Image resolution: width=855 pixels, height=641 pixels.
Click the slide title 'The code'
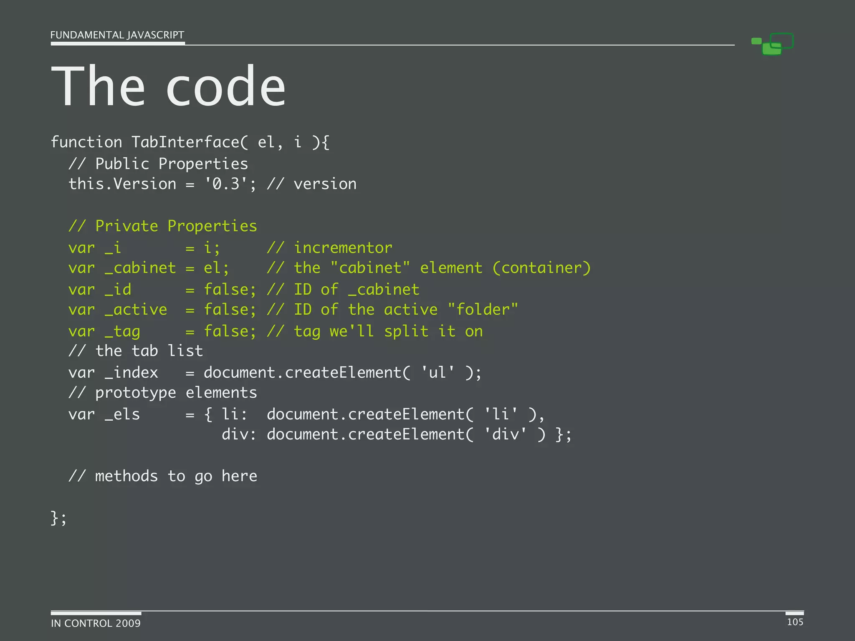(x=168, y=86)
